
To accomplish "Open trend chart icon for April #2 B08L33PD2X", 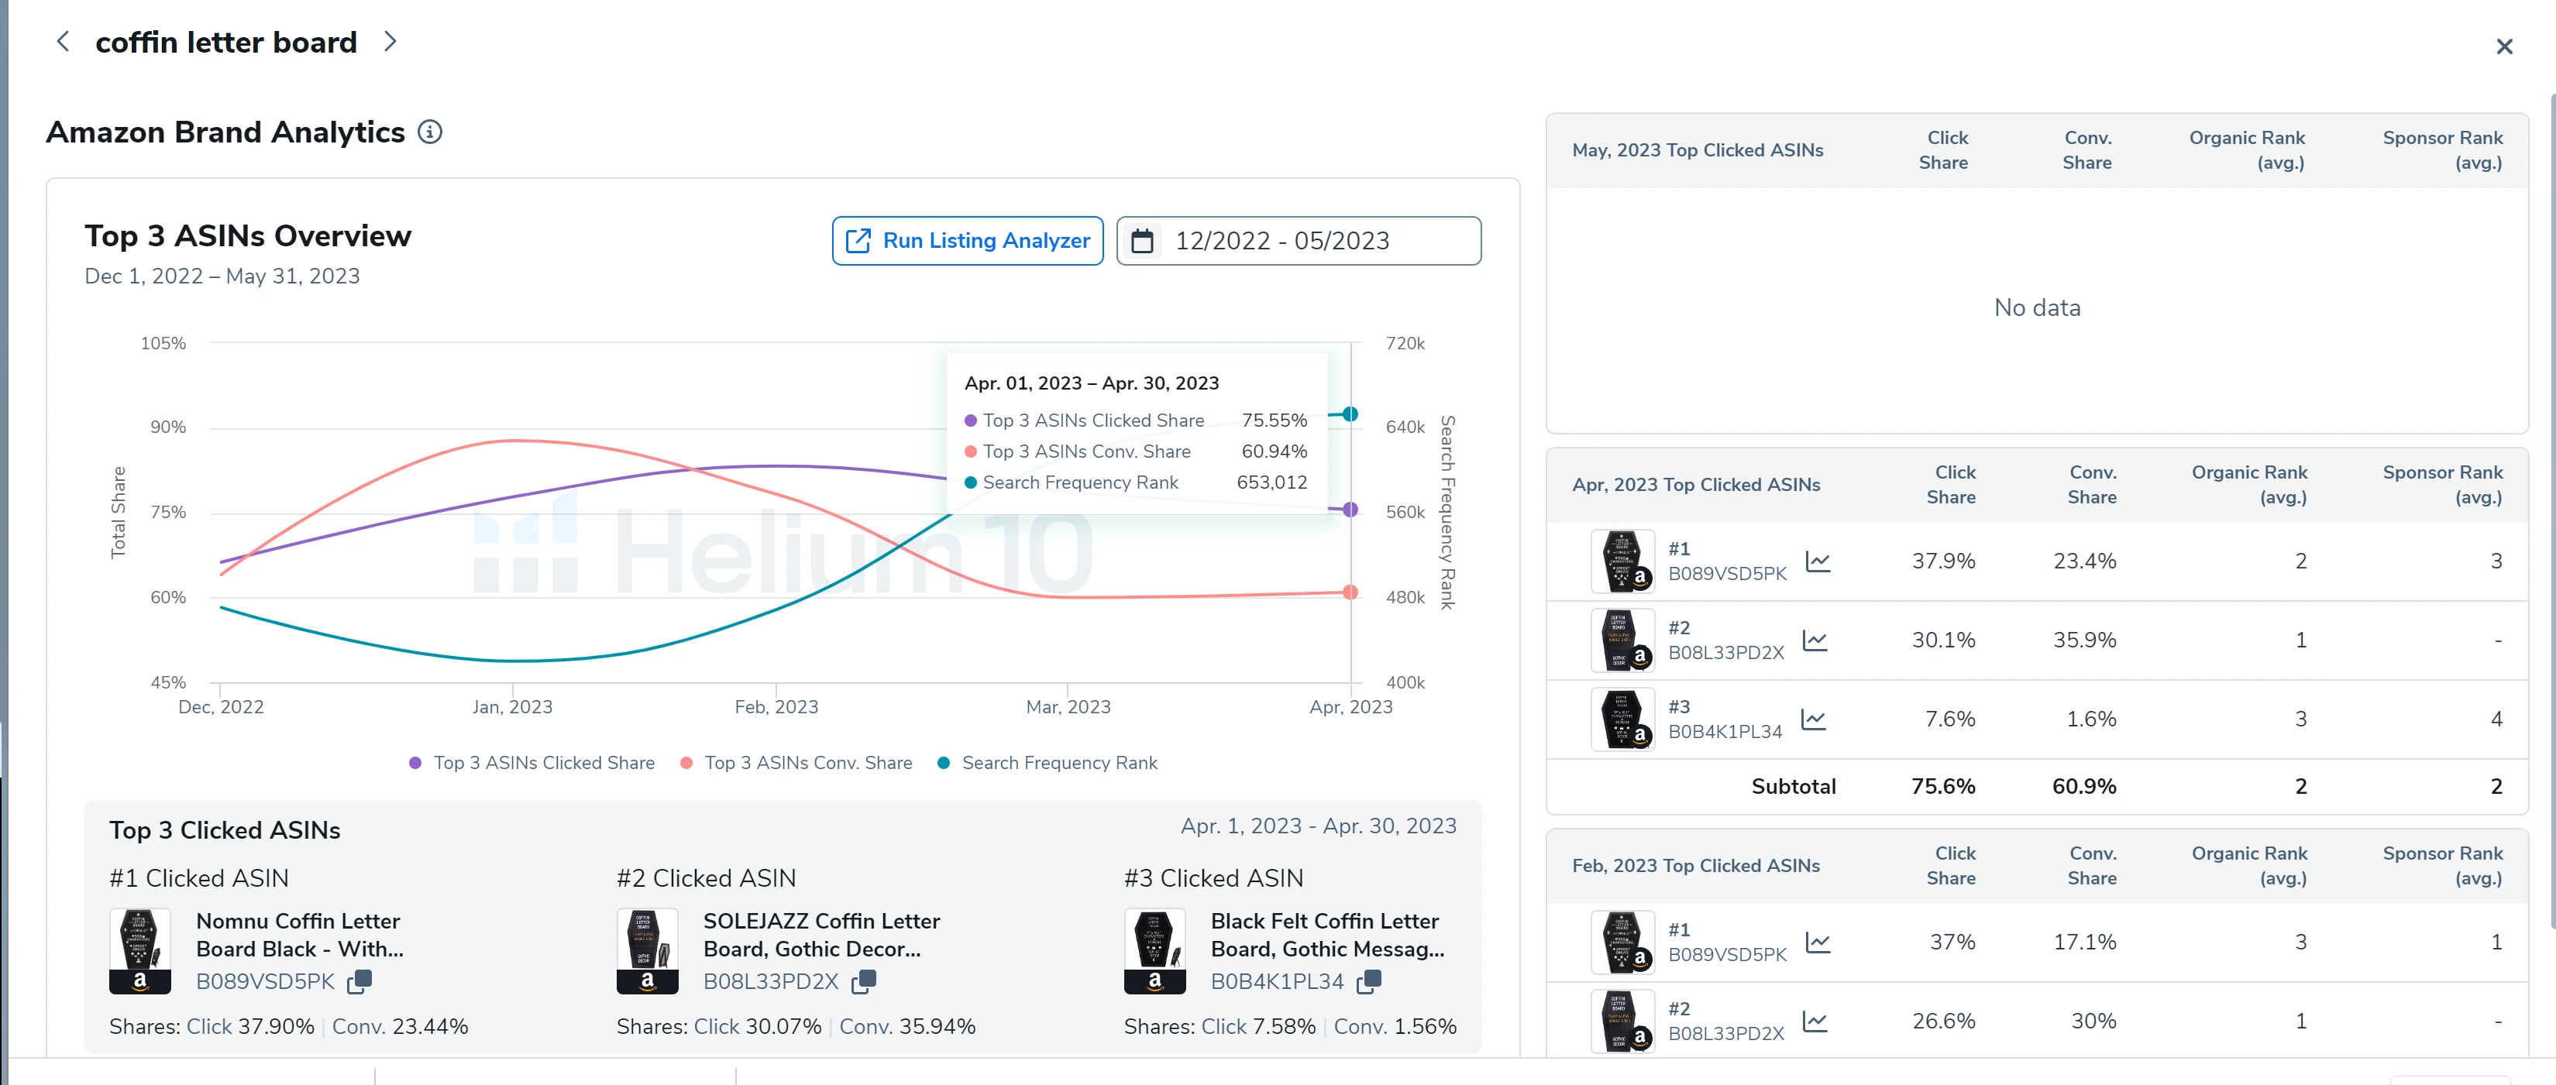I will [x=1816, y=640].
